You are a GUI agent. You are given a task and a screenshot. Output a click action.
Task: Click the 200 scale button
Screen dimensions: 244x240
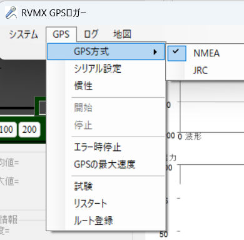pyautogui.click(x=29, y=130)
